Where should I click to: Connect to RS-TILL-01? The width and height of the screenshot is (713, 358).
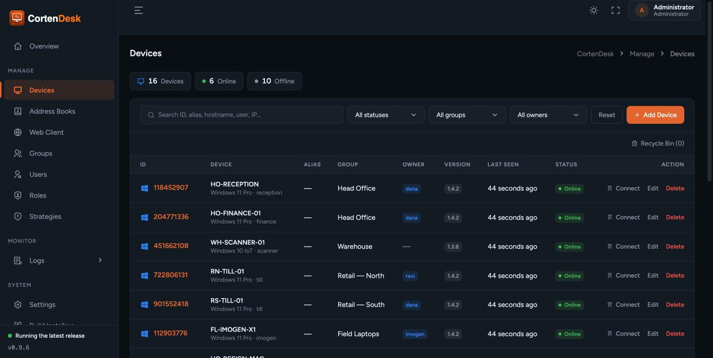[623, 305]
